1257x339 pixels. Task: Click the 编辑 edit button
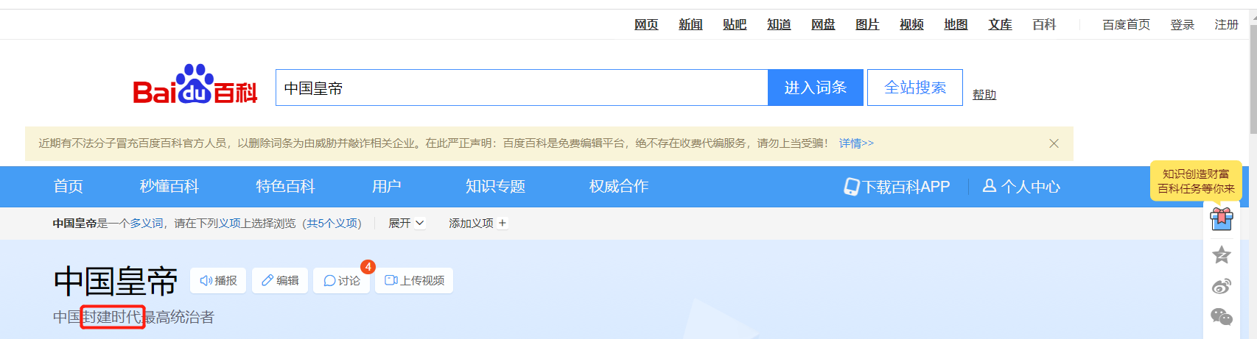[280, 280]
